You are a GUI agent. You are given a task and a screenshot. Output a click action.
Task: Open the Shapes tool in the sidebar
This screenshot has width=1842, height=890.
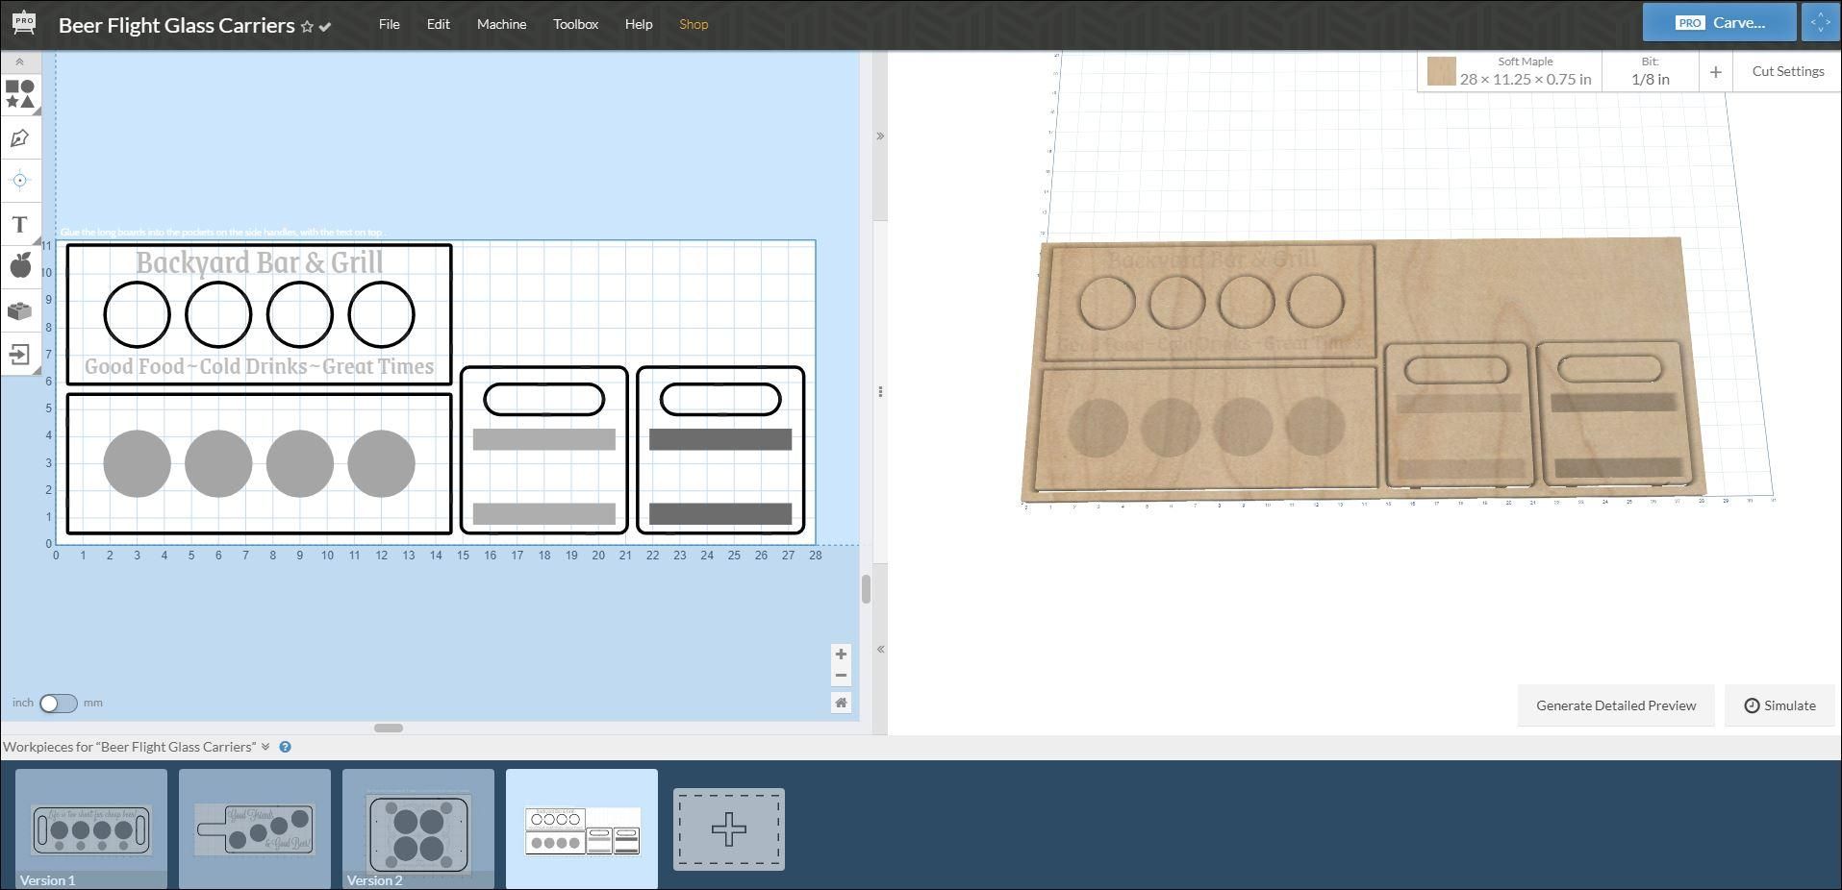pos(20,94)
